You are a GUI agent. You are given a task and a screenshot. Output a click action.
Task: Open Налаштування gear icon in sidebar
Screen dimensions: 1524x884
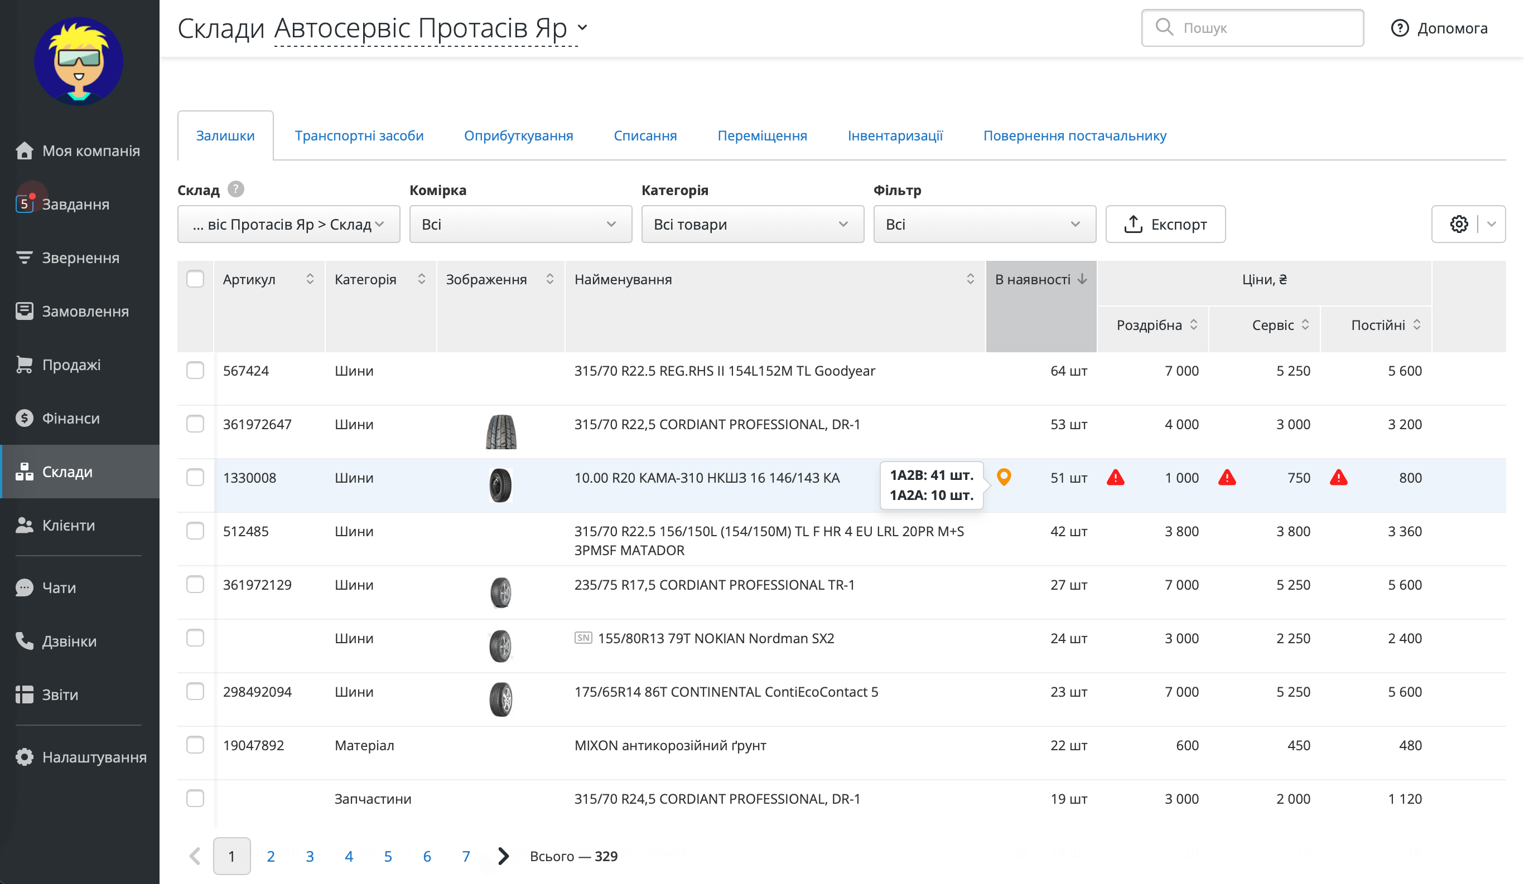click(24, 756)
